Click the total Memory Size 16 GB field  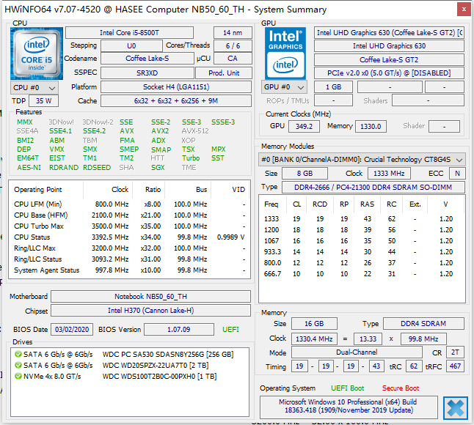tap(314, 324)
